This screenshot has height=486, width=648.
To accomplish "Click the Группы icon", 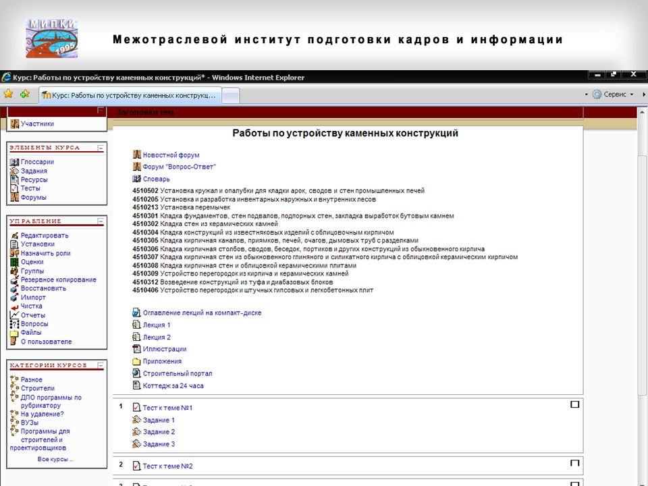I will point(14,271).
